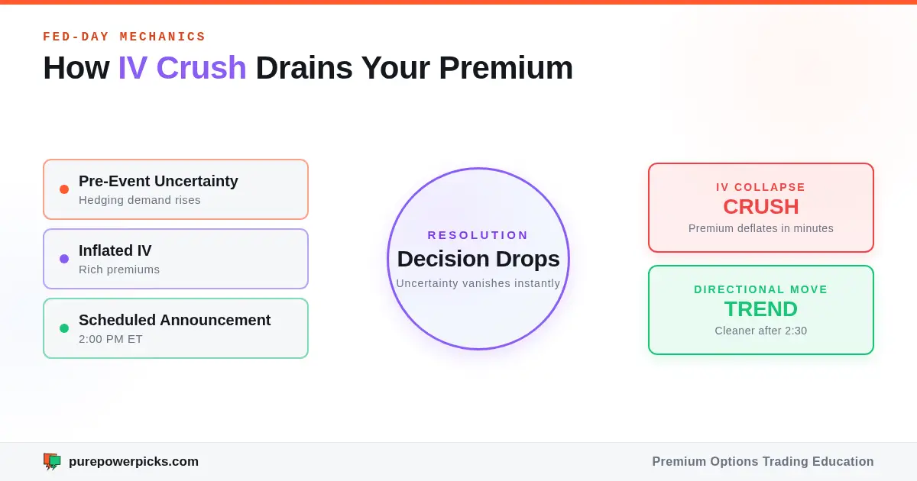The image size is (917, 481).
Task: Click the Decision Drops circle
Action: [x=478, y=259]
